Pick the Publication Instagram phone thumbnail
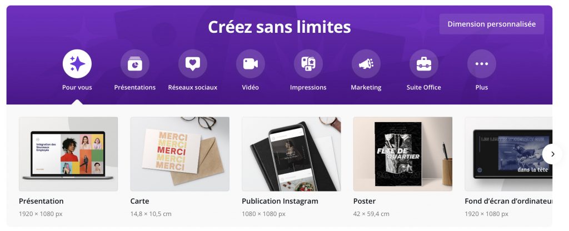569x231 pixels. coord(291,154)
